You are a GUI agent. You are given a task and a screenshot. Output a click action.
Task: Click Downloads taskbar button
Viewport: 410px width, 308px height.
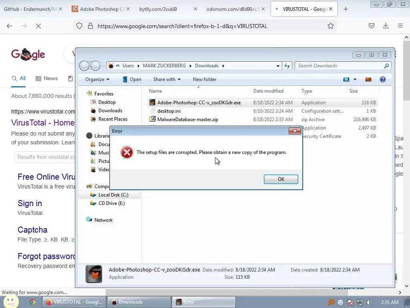[139, 302]
